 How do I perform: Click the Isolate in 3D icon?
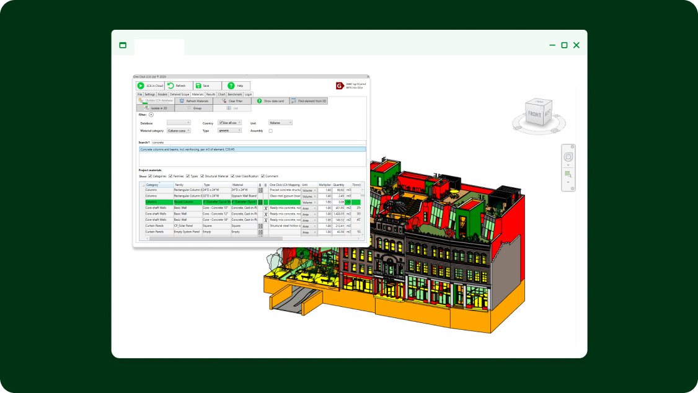click(x=146, y=108)
